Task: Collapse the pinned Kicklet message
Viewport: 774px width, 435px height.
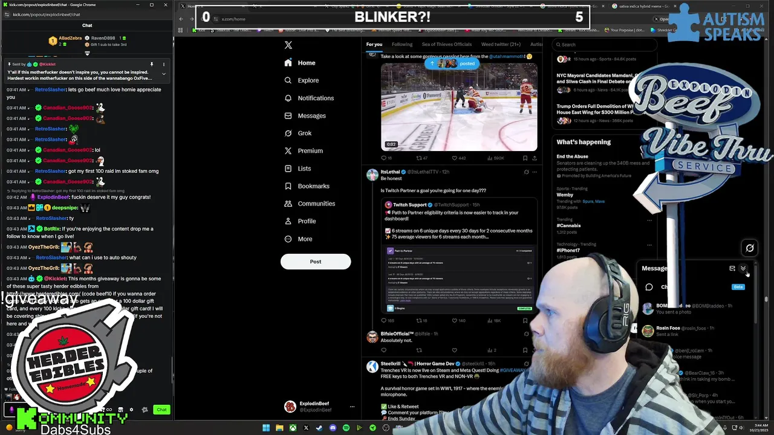Action: [x=163, y=74]
